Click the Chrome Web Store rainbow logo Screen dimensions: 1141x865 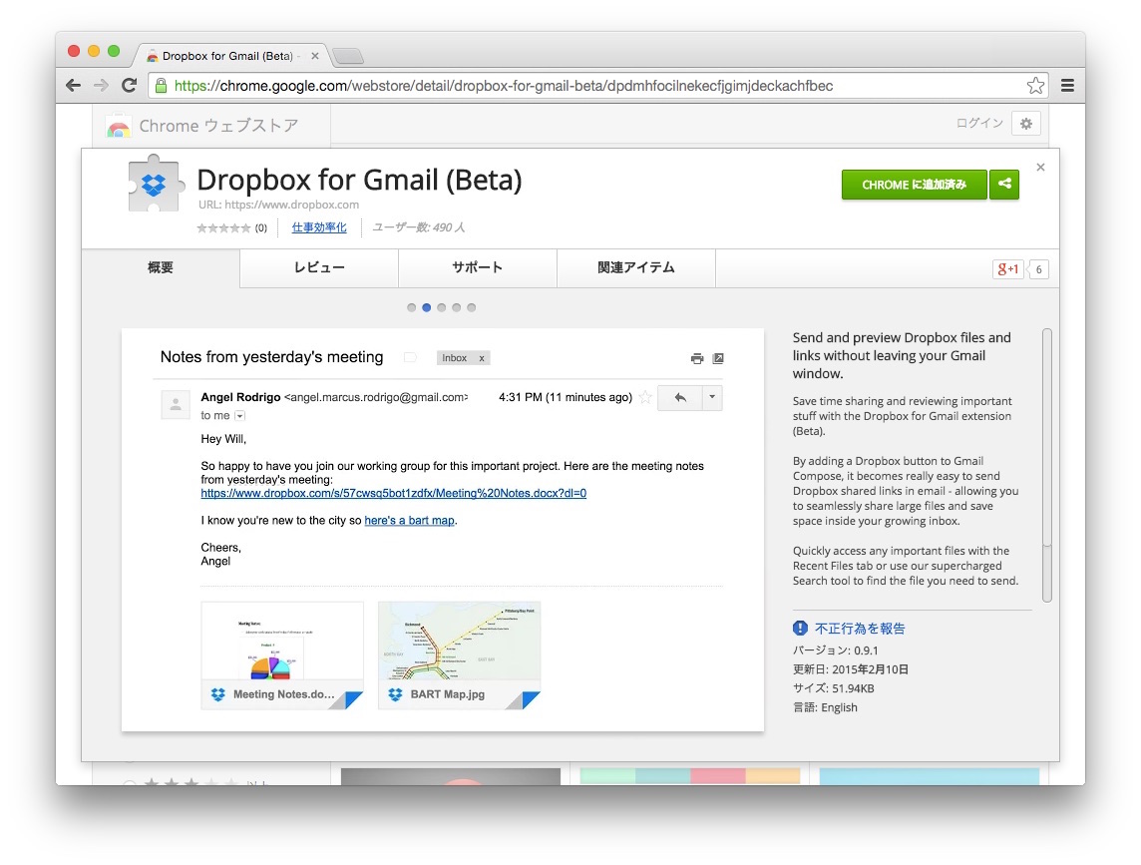coord(118,128)
